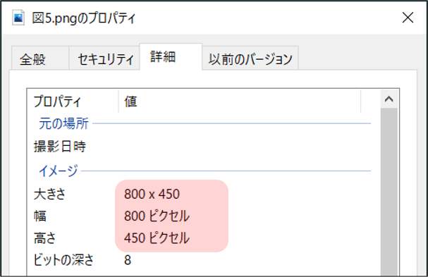
Task: Close the 図5.png properties dialog
Action: pyautogui.click(x=408, y=18)
